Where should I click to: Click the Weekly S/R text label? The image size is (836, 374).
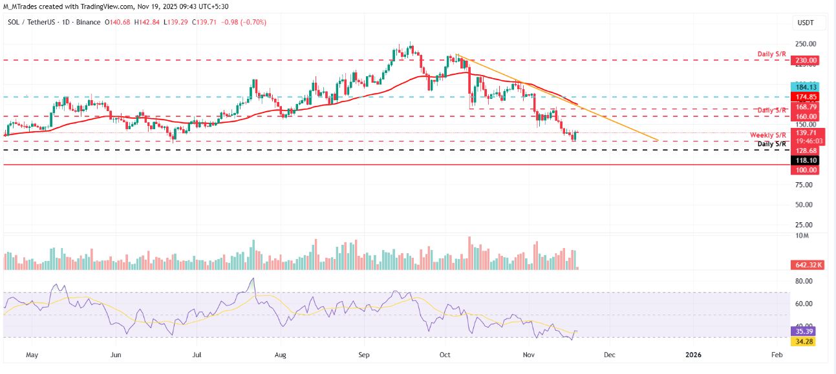[768, 135]
